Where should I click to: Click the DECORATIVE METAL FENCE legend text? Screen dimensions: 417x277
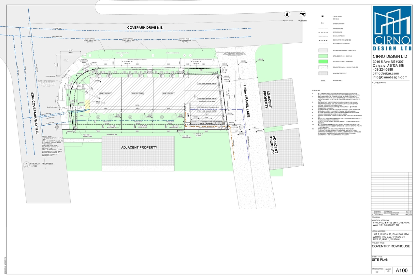pyautogui.click(x=342, y=40)
